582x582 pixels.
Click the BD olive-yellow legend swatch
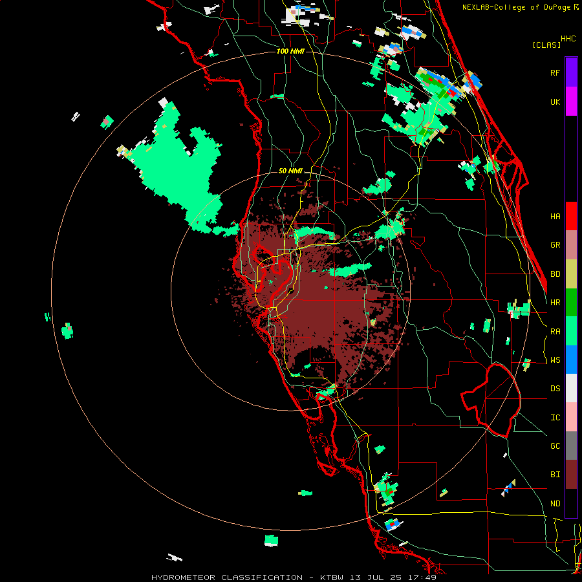pyautogui.click(x=571, y=274)
